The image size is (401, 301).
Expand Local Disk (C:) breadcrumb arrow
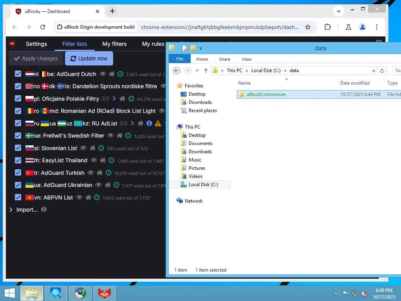285,71
